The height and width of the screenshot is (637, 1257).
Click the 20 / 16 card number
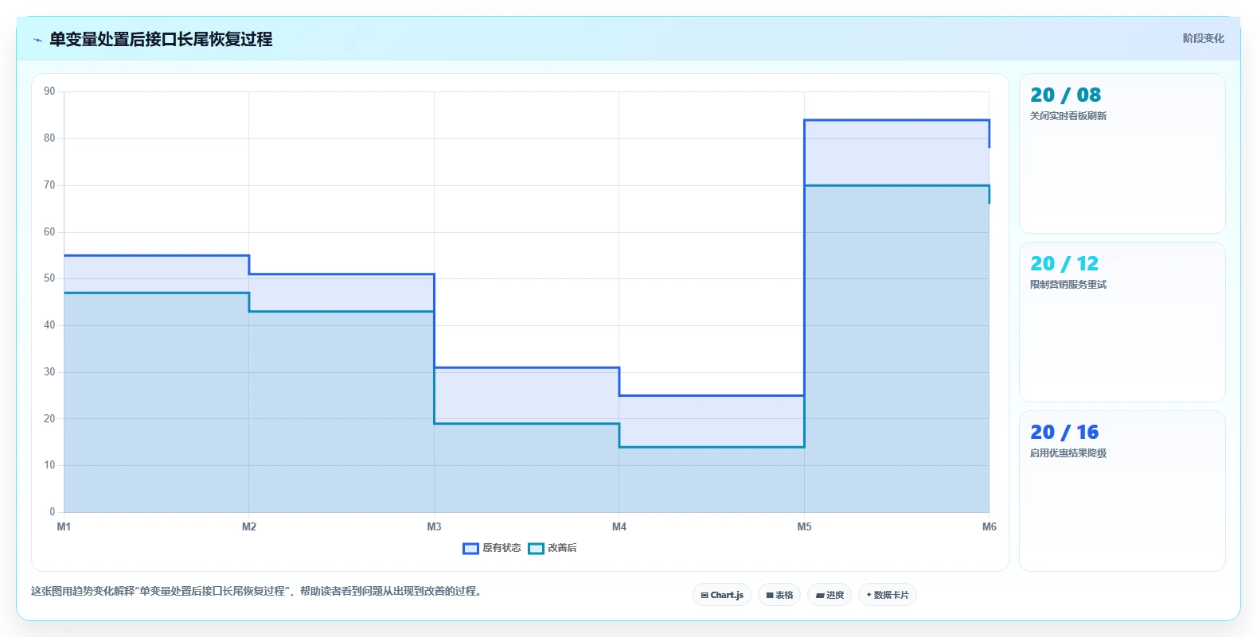1064,432
